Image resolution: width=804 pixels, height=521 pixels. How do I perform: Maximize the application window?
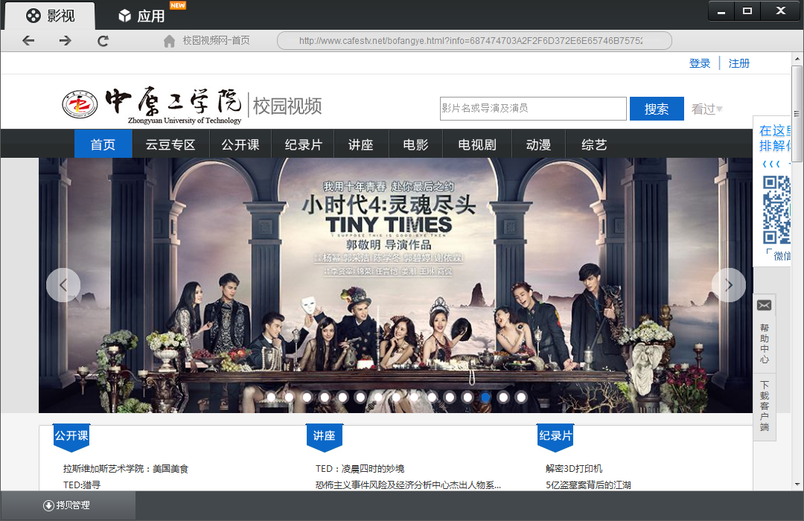tap(747, 11)
